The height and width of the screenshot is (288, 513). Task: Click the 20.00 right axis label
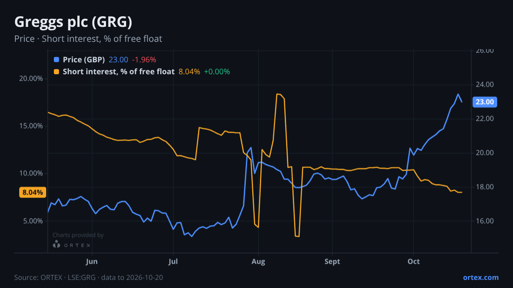click(x=485, y=153)
